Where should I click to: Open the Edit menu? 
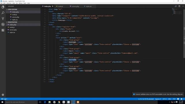point(4,3)
